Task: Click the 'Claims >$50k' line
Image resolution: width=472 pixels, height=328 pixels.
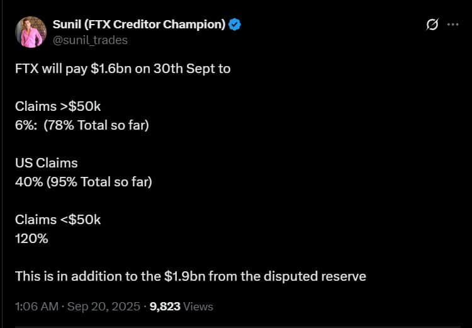Action: 58,107
